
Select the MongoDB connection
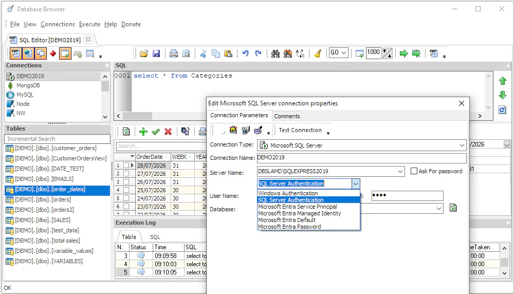point(28,85)
